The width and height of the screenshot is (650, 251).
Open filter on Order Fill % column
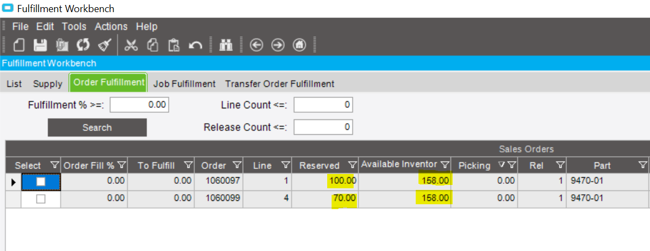pos(122,165)
